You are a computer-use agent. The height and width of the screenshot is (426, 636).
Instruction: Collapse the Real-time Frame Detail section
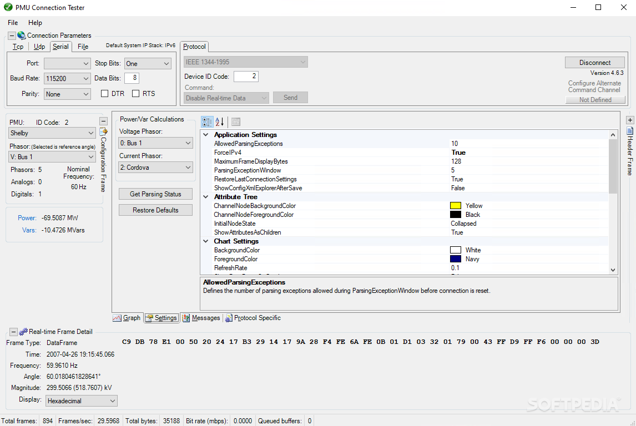pyautogui.click(x=13, y=332)
